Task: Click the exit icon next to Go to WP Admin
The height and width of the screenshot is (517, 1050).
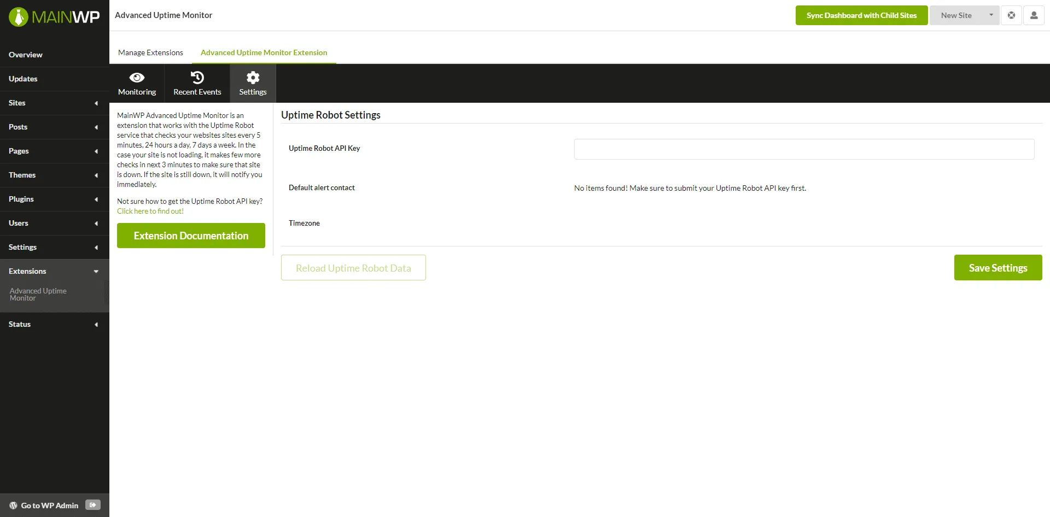Action: (x=93, y=504)
